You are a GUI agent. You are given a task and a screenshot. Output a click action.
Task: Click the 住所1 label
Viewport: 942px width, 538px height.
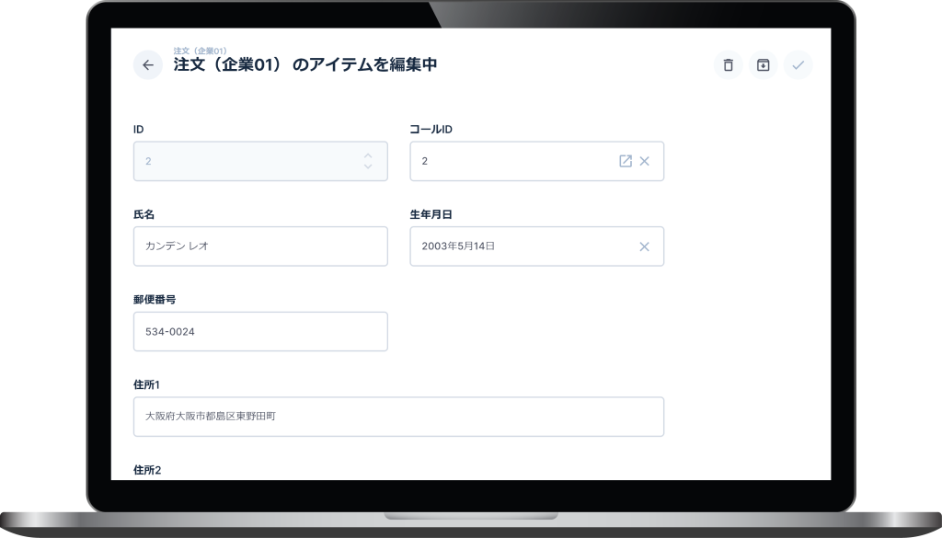(146, 385)
